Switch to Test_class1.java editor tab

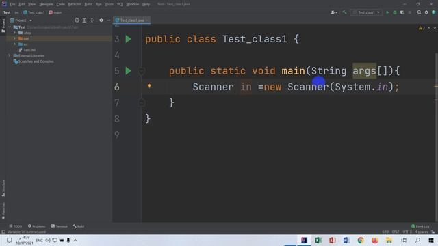point(132,20)
